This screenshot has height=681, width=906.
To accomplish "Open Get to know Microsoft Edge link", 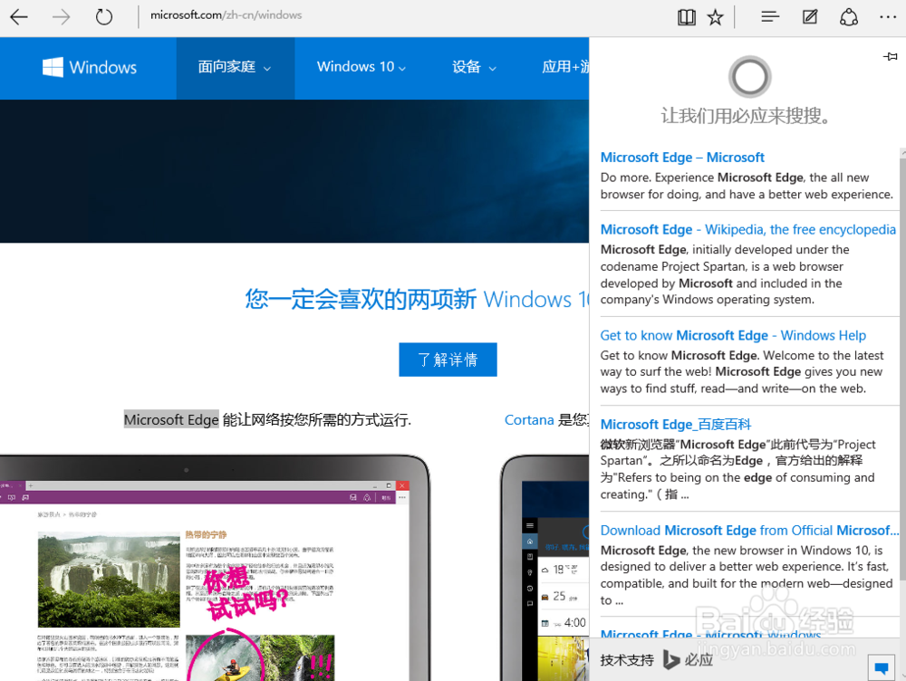I will 733,336.
